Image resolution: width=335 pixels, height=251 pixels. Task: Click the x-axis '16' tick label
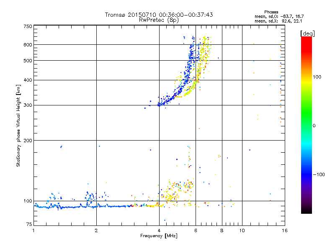pos(285,231)
